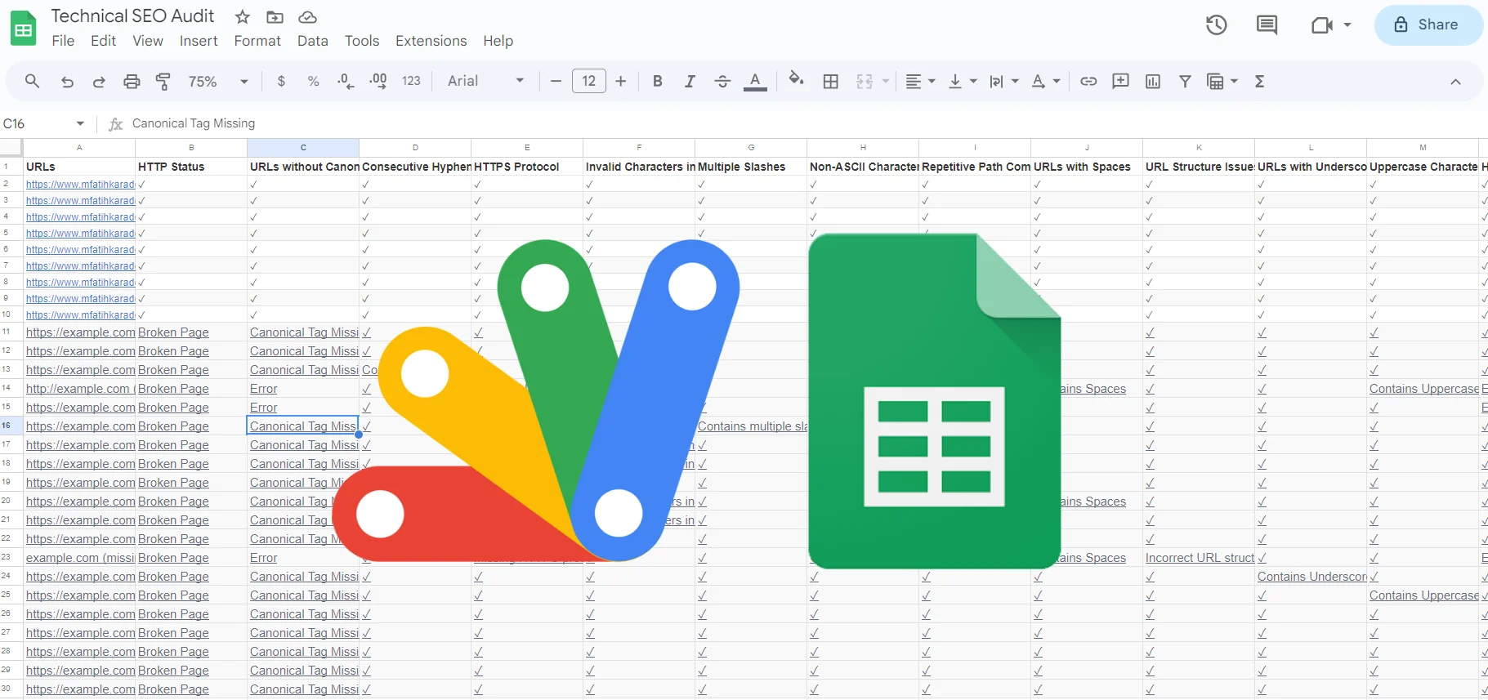This screenshot has height=700, width=1488.
Task: Open the borders tool
Action: 831,81
